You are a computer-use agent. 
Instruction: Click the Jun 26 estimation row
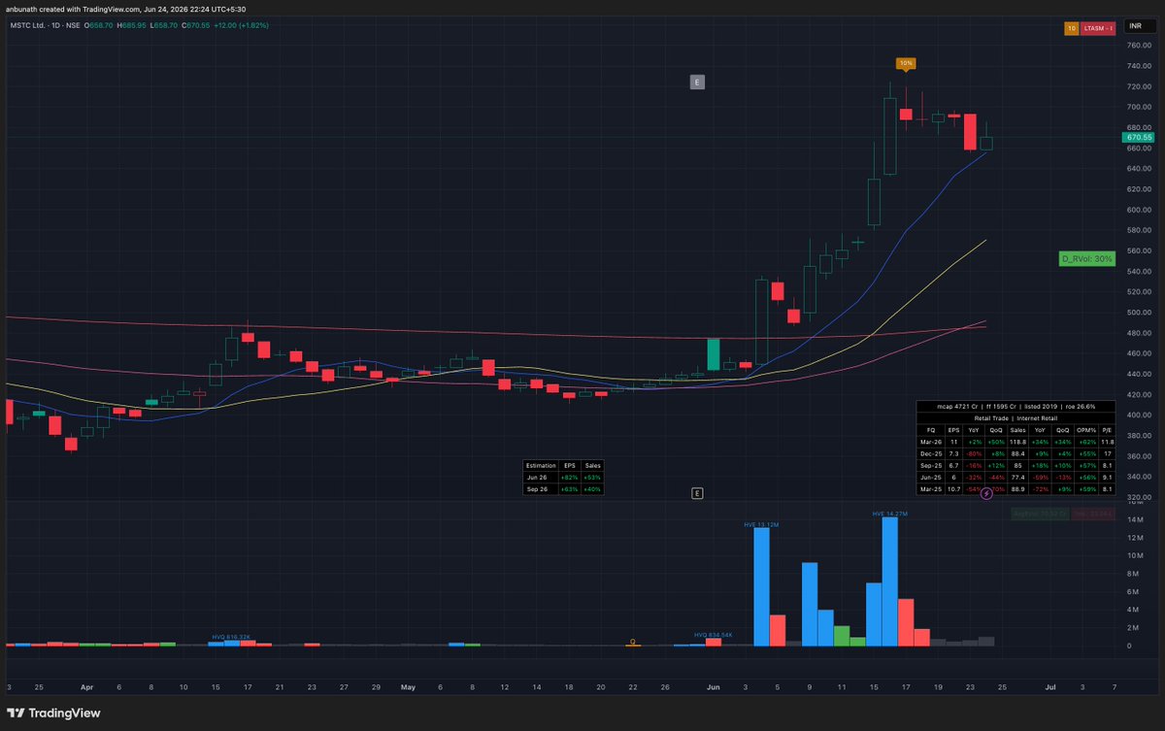(x=563, y=477)
